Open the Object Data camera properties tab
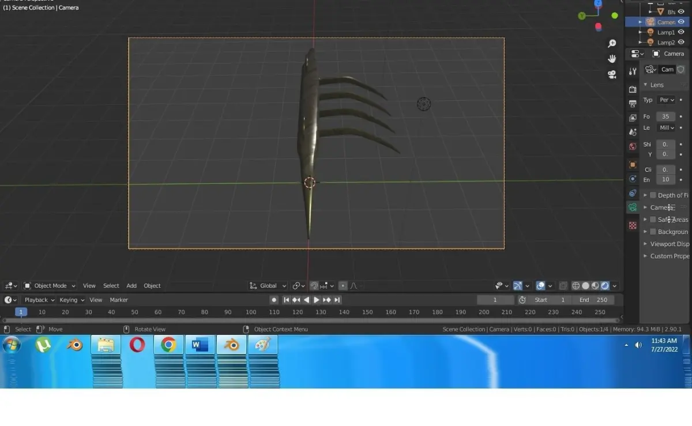 (x=633, y=208)
